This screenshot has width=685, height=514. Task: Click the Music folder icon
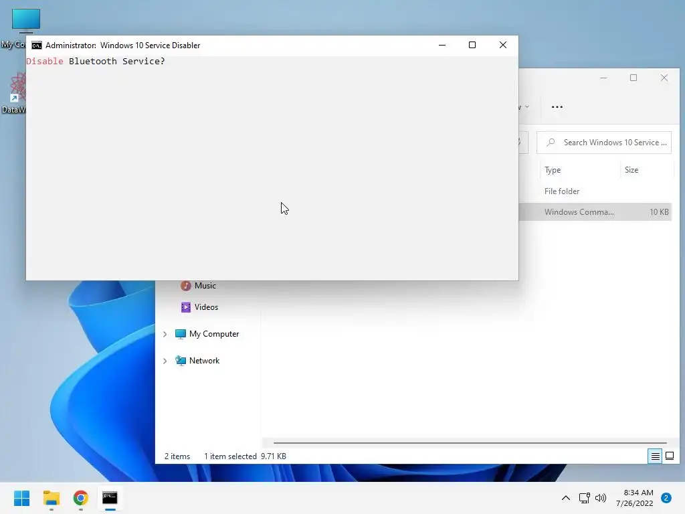coord(186,285)
